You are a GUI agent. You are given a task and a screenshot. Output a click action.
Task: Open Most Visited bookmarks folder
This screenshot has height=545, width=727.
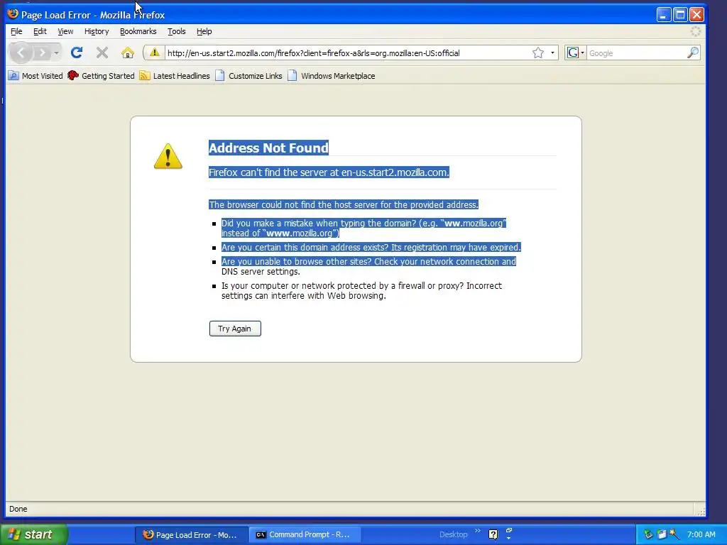35,75
